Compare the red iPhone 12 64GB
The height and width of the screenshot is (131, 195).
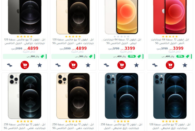[x=155, y=65]
